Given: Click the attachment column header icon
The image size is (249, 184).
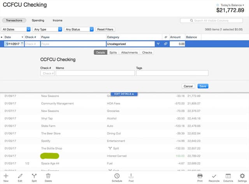Looking at the screenshot, I should [166, 37].
